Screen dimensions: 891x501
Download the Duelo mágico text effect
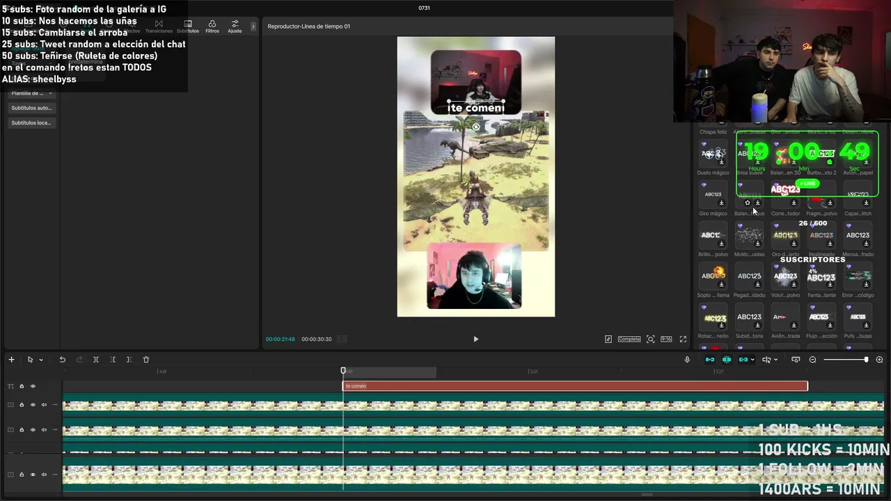[721, 162]
